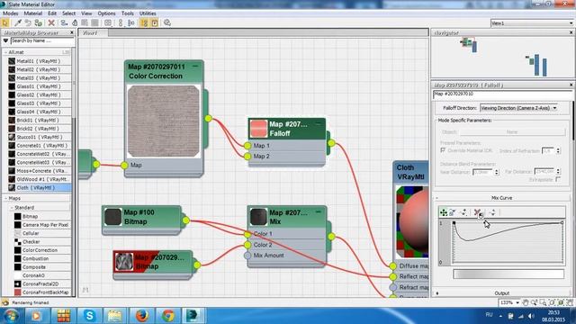The width and height of the screenshot is (576, 324).
Task: Click Select by Material magnifier icon
Action: [x=167, y=22]
